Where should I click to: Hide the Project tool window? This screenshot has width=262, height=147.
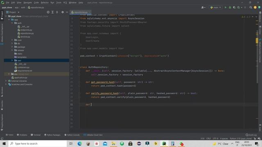67,12
